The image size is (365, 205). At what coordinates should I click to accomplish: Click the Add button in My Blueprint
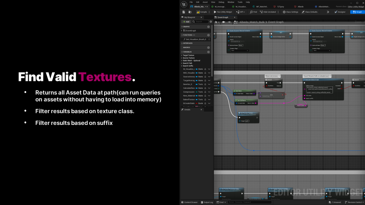coord(186,22)
